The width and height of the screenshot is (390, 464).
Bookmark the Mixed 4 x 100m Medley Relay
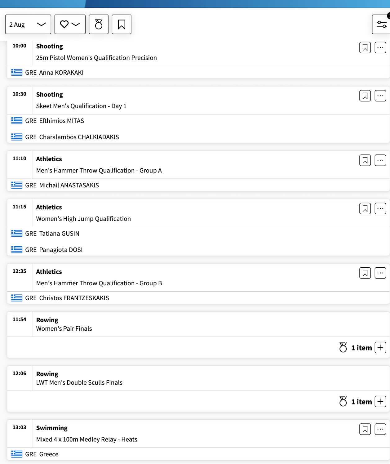365,429
